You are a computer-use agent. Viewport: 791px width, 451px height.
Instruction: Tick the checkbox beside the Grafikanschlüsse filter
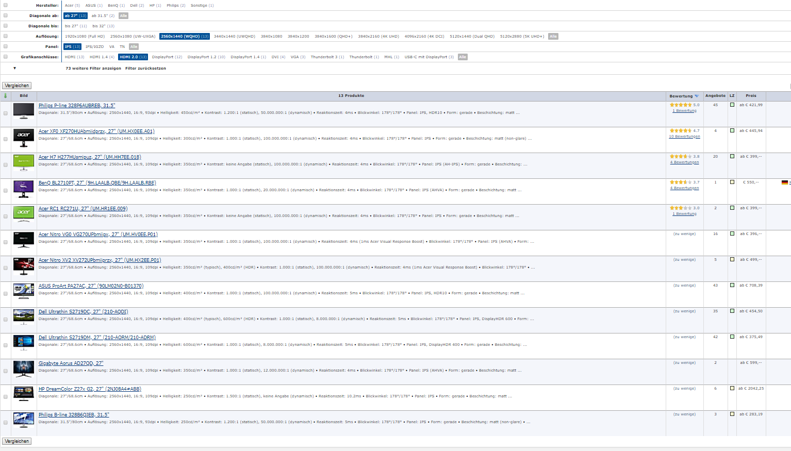6,57
